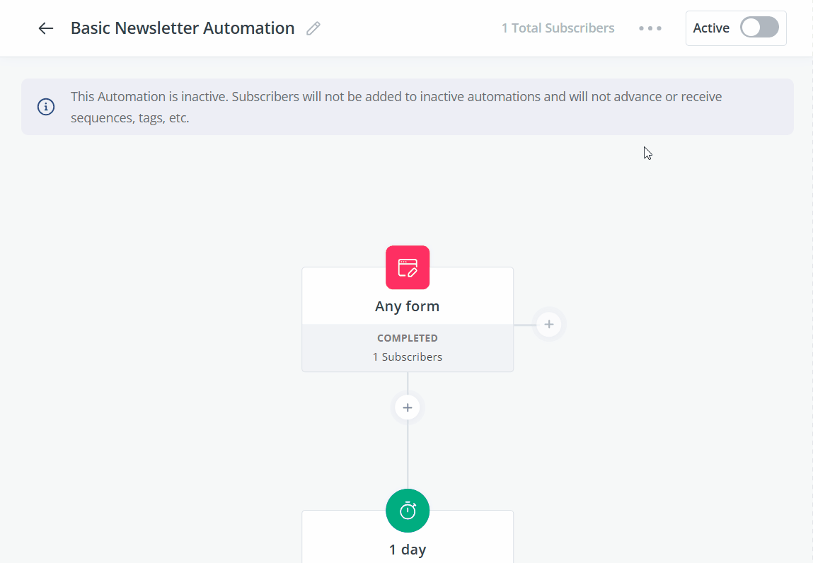Open the three-dots more options menu
Screen dimensions: 813x563
pos(650,28)
